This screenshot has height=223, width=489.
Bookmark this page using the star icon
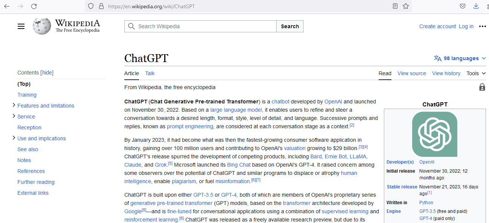tap(406, 6)
